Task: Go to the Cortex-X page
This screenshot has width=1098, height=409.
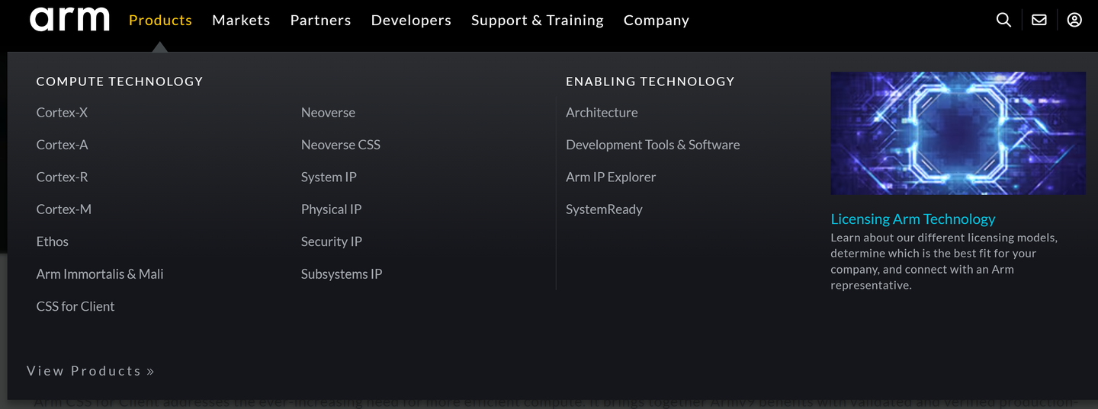Action: [62, 113]
